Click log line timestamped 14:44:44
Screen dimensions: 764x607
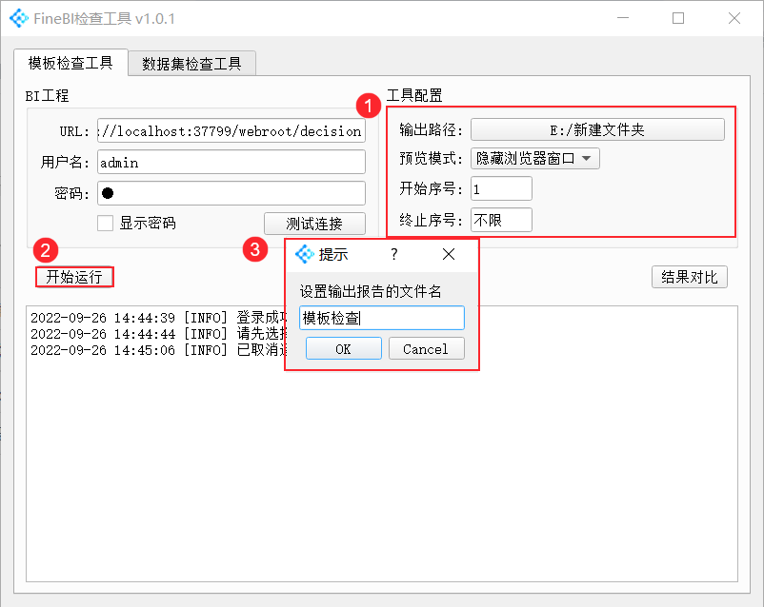coord(159,334)
